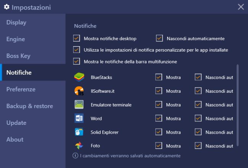Click the Word app name
Viewport: 248px width, 168px height.
point(96,118)
